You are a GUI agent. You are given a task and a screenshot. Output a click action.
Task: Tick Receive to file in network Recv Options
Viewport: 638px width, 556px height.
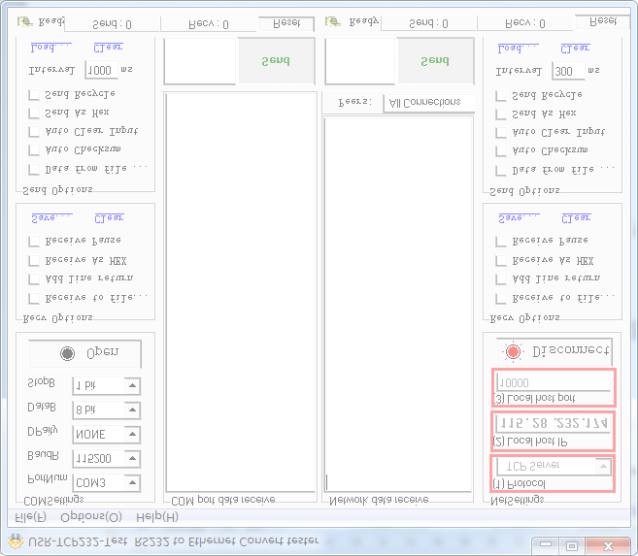[x=501, y=299]
